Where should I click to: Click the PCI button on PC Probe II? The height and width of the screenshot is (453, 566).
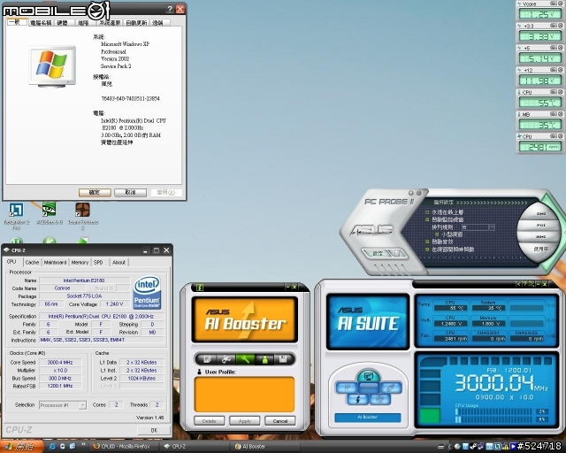pos(540,225)
